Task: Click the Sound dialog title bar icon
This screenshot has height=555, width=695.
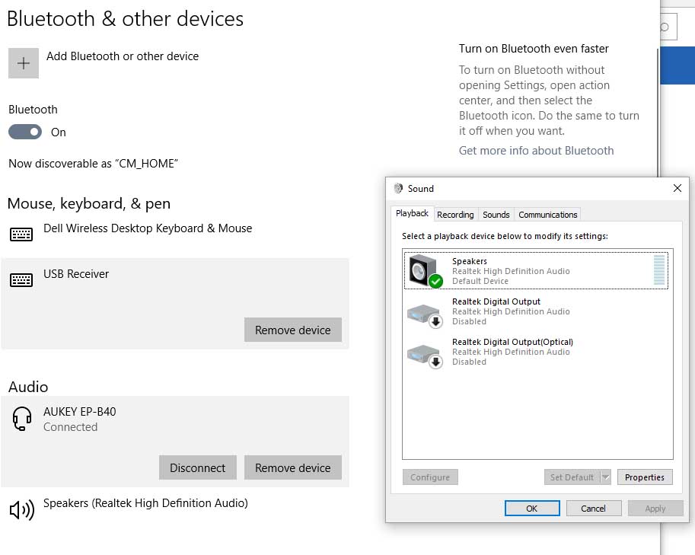Action: [397, 188]
